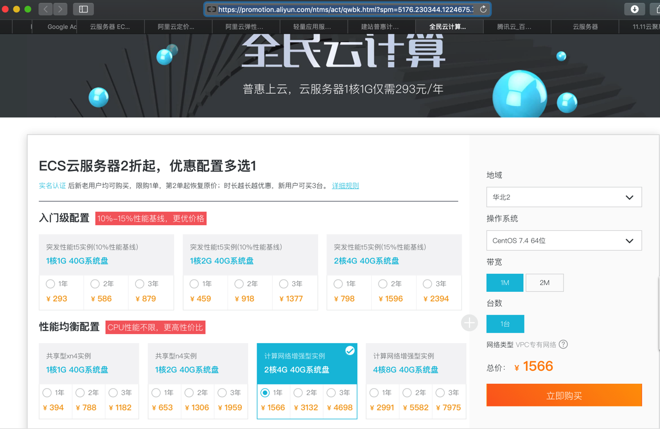660x429 pixels.
Task: Select 2年 for ¥586 t5 1核1G plan
Action: tap(95, 284)
